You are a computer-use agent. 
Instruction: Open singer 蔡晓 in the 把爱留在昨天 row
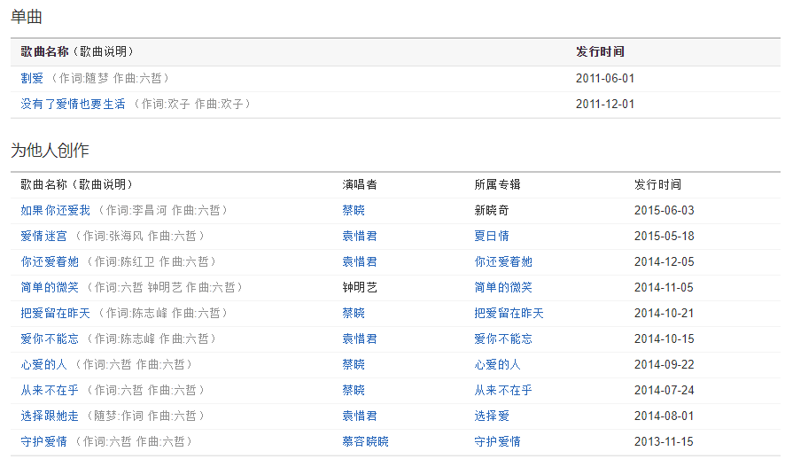tap(354, 314)
